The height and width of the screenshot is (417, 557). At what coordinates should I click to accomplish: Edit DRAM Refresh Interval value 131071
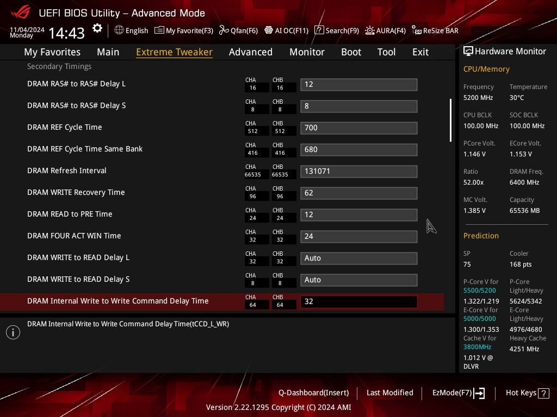tap(359, 171)
